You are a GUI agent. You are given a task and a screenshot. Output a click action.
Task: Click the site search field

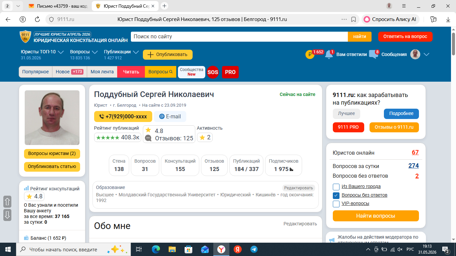coord(239,37)
